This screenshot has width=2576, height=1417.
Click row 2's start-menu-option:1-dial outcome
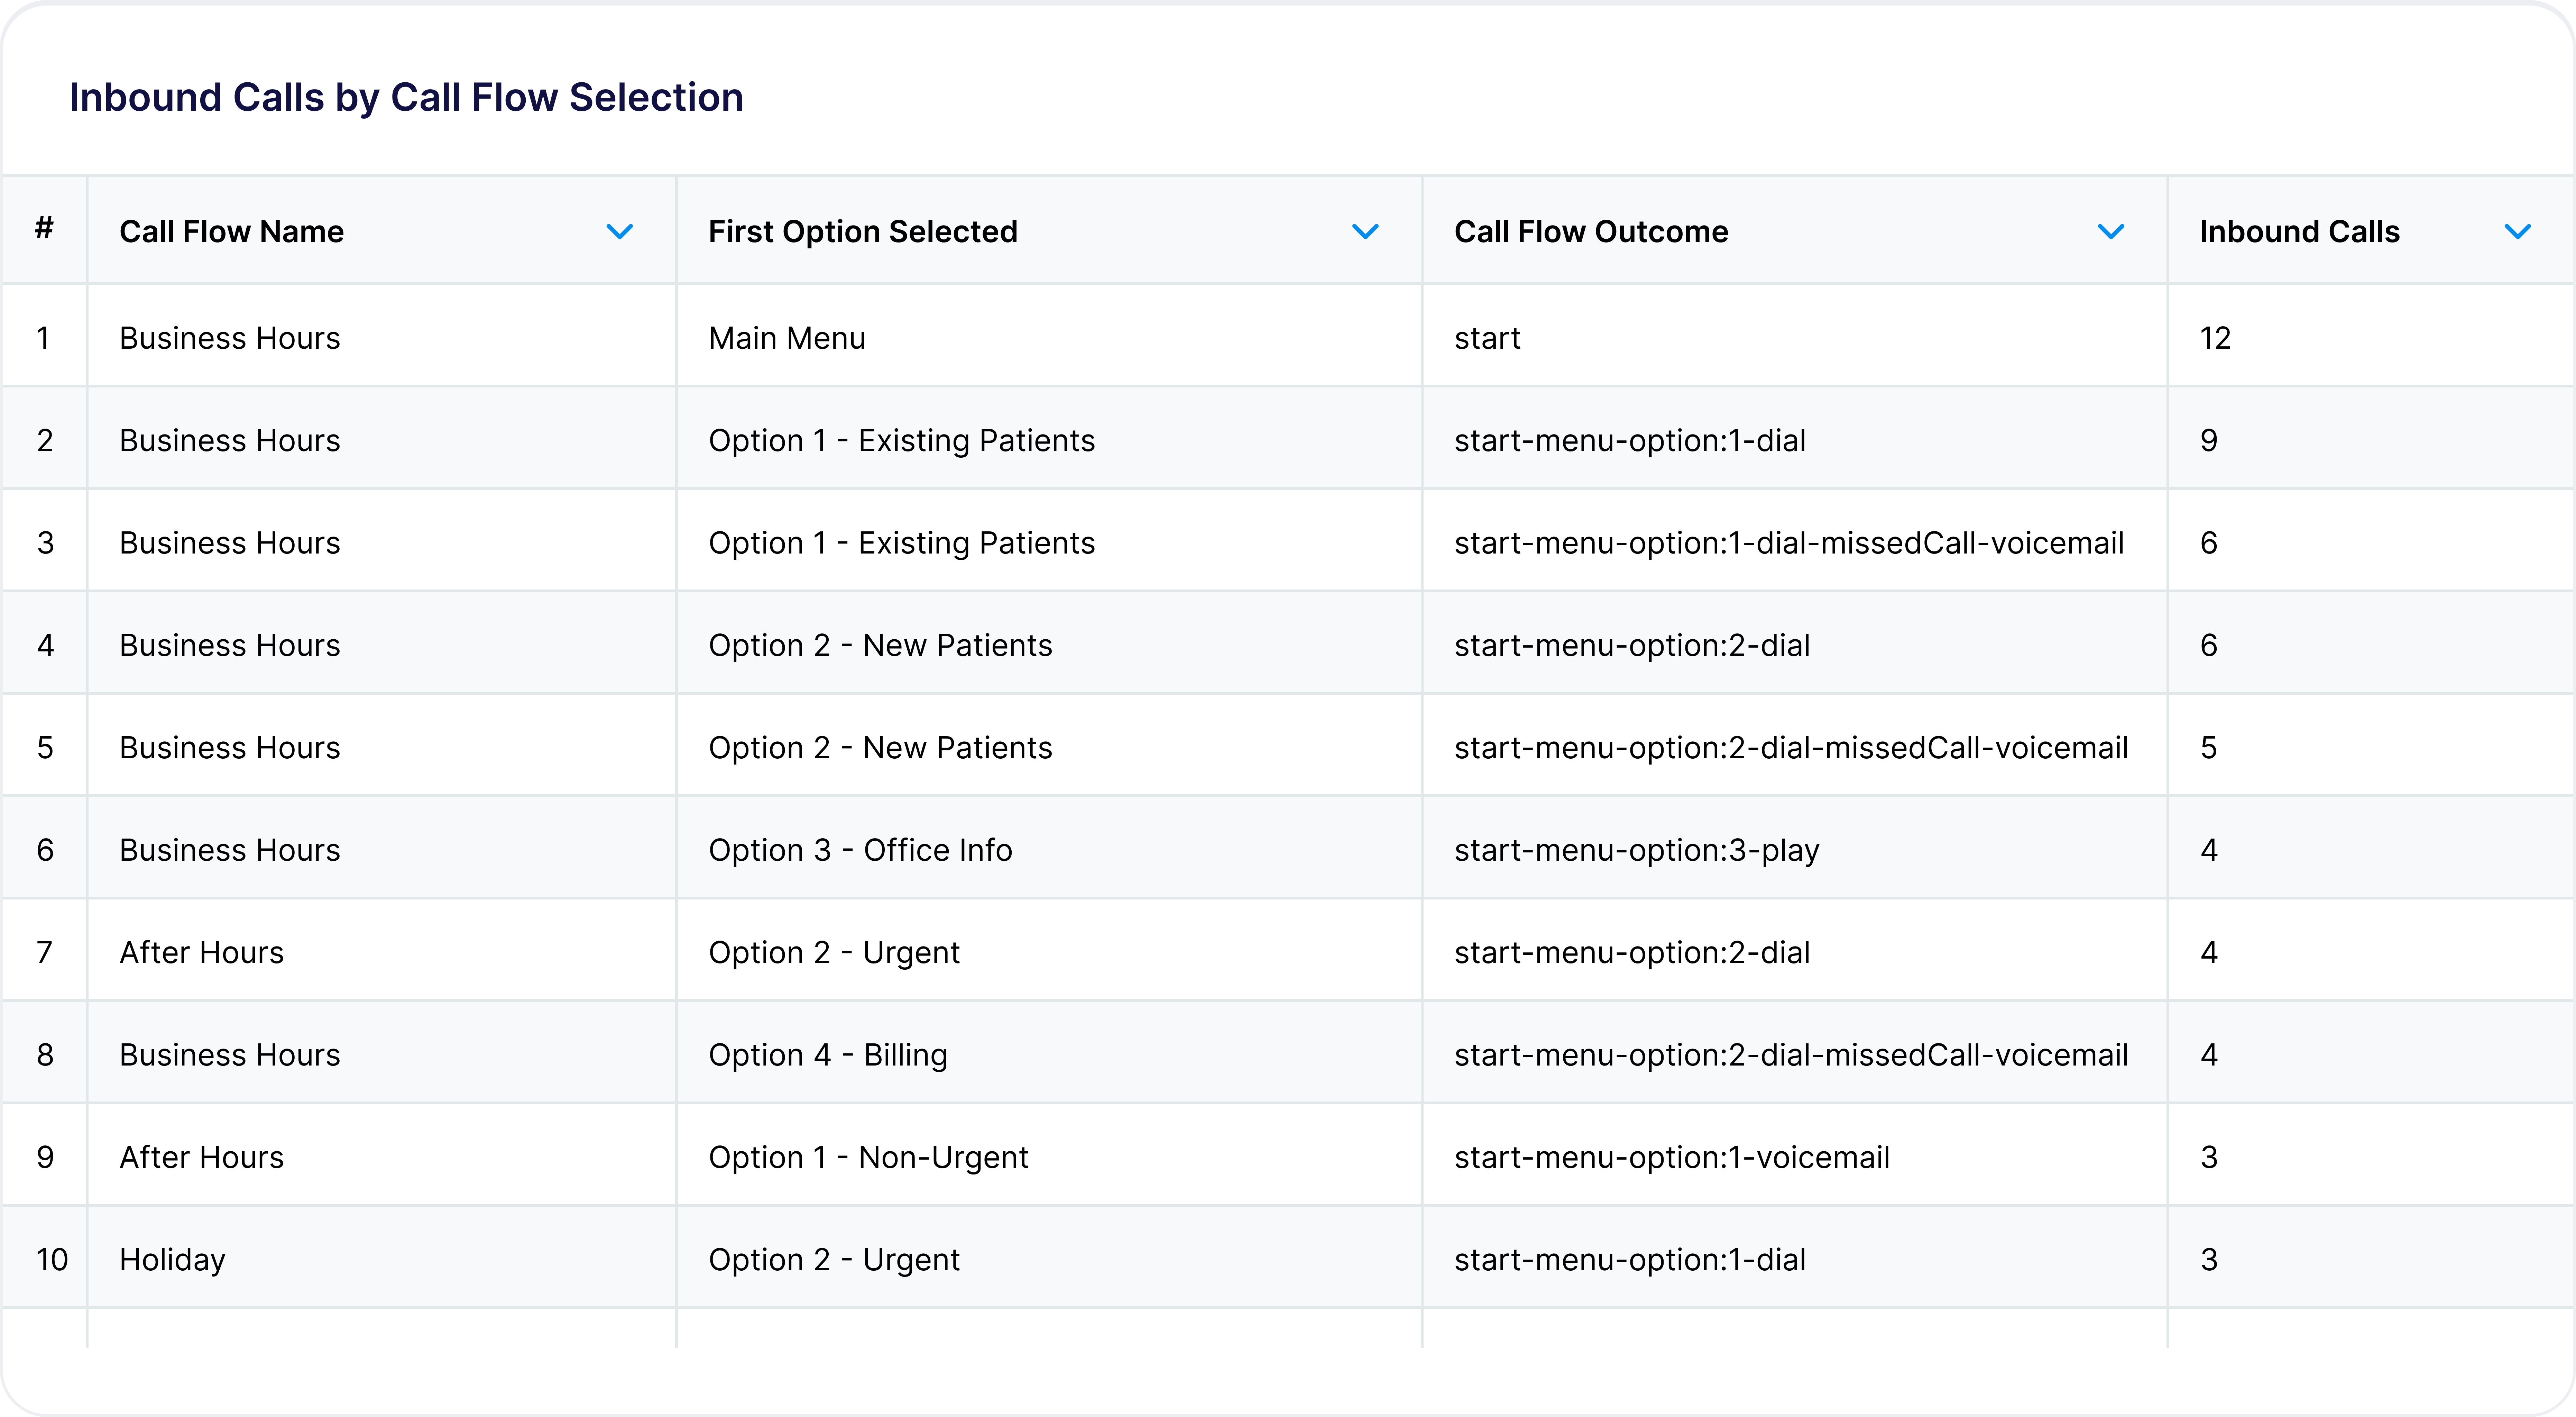click(x=1630, y=441)
